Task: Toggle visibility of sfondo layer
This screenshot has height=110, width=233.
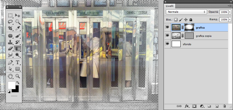Action: click(168, 44)
